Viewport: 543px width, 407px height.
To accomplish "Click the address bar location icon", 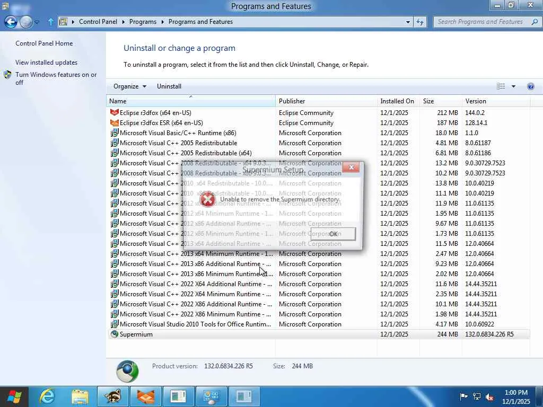I will click(64, 22).
